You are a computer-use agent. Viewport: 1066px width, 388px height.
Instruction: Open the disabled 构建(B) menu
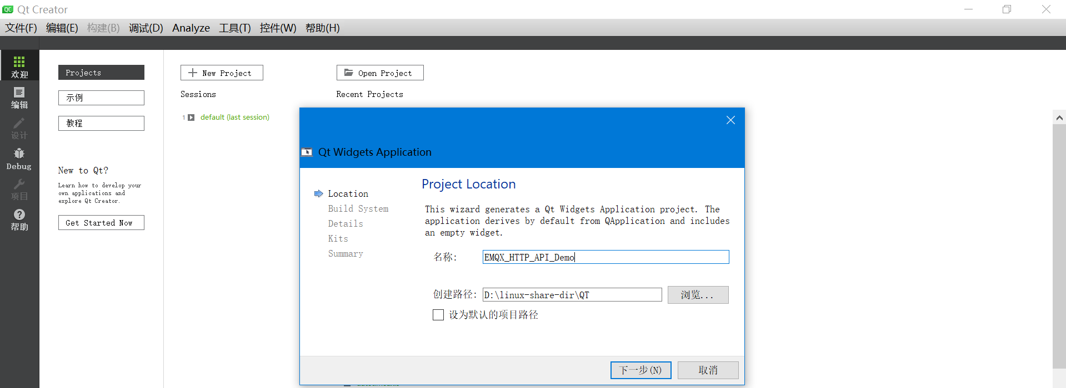click(x=103, y=28)
